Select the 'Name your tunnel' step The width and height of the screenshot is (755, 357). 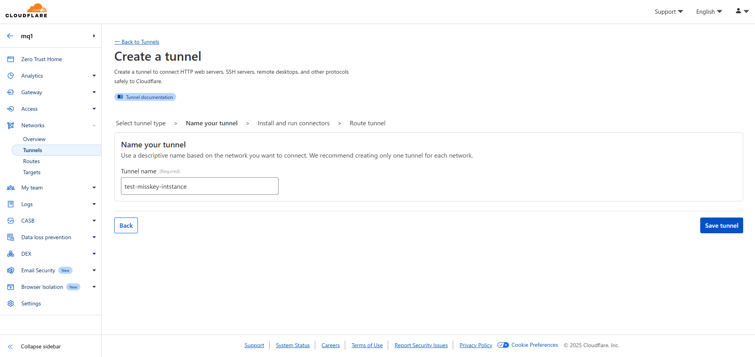(212, 123)
